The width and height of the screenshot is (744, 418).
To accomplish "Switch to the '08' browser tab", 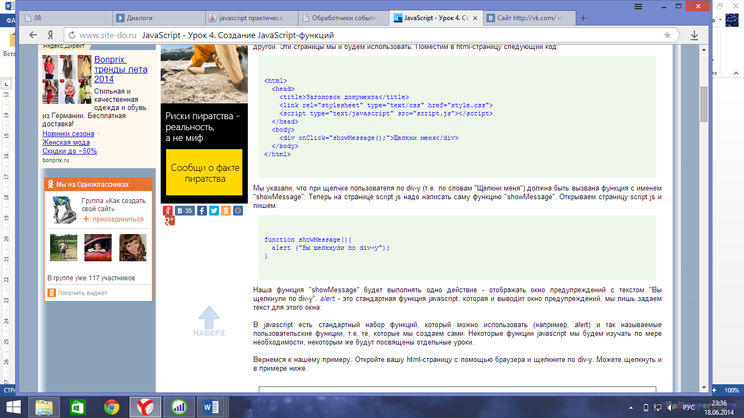I will 65,18.
